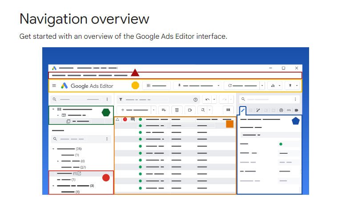Image resolution: width=342 pixels, height=197 pixels.
Task: Click the funnel filter icon
Action: coord(121,99)
